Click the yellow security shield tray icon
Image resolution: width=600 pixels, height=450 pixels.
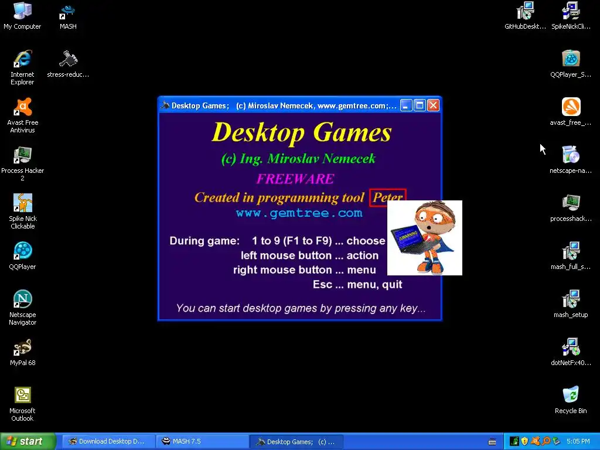point(524,442)
